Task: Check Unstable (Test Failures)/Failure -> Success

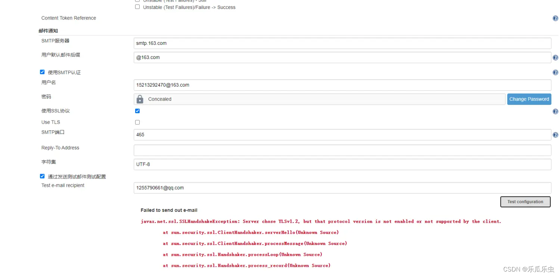Action: click(137, 7)
